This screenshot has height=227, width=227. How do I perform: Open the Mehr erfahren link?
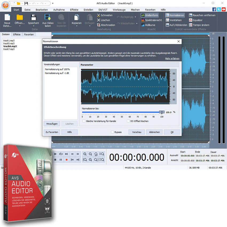(x=172, y=58)
